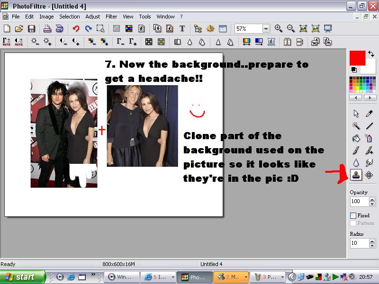379x284 pixels.
Task: Open the Image Explorer icon
Action: 198,28
